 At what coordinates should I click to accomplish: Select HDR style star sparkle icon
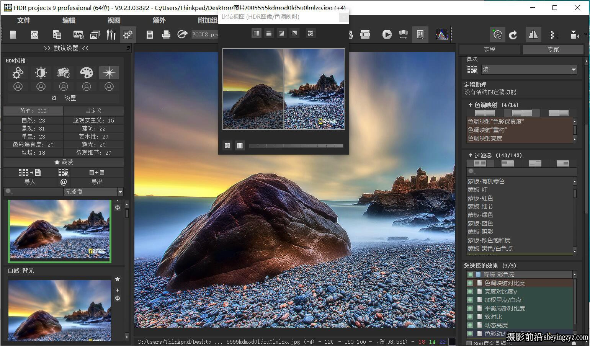click(x=109, y=73)
